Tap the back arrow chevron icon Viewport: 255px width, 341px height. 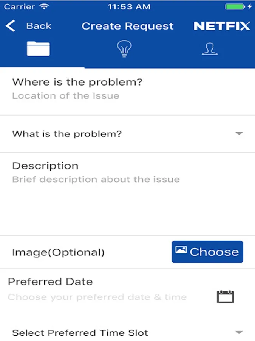[11, 26]
